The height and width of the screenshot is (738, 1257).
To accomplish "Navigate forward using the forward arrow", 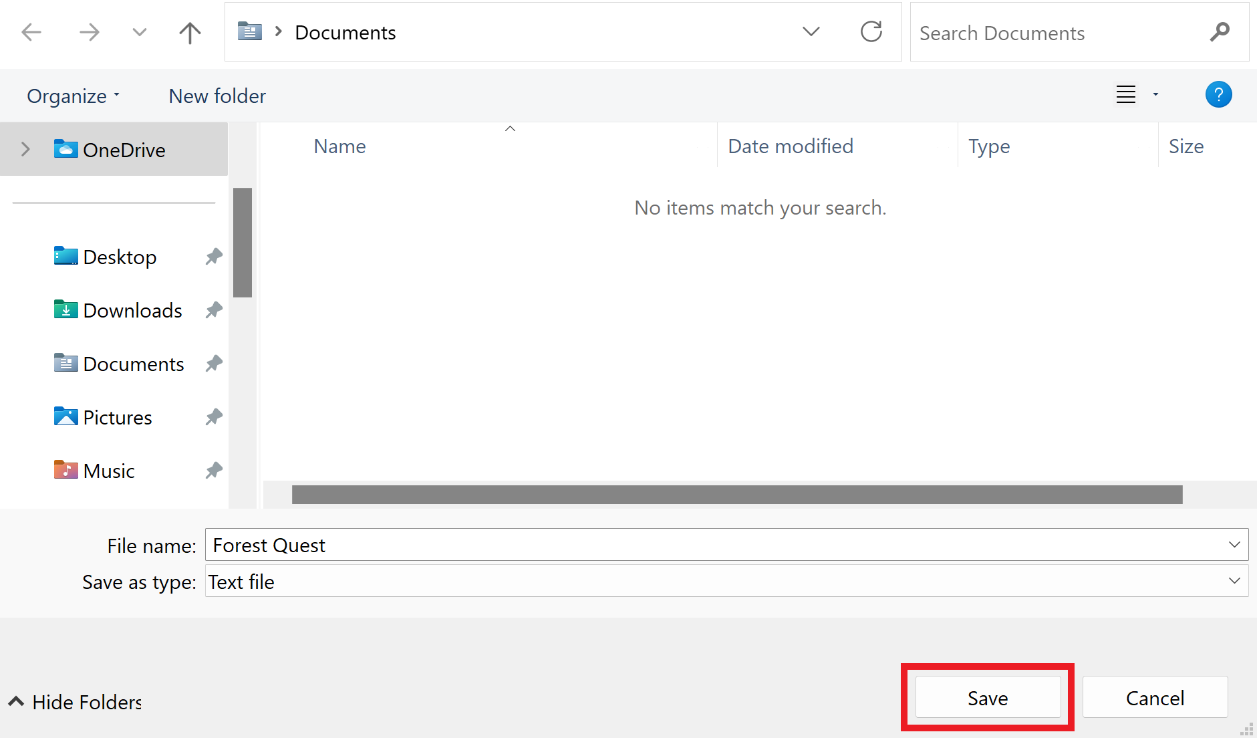I will coord(90,31).
